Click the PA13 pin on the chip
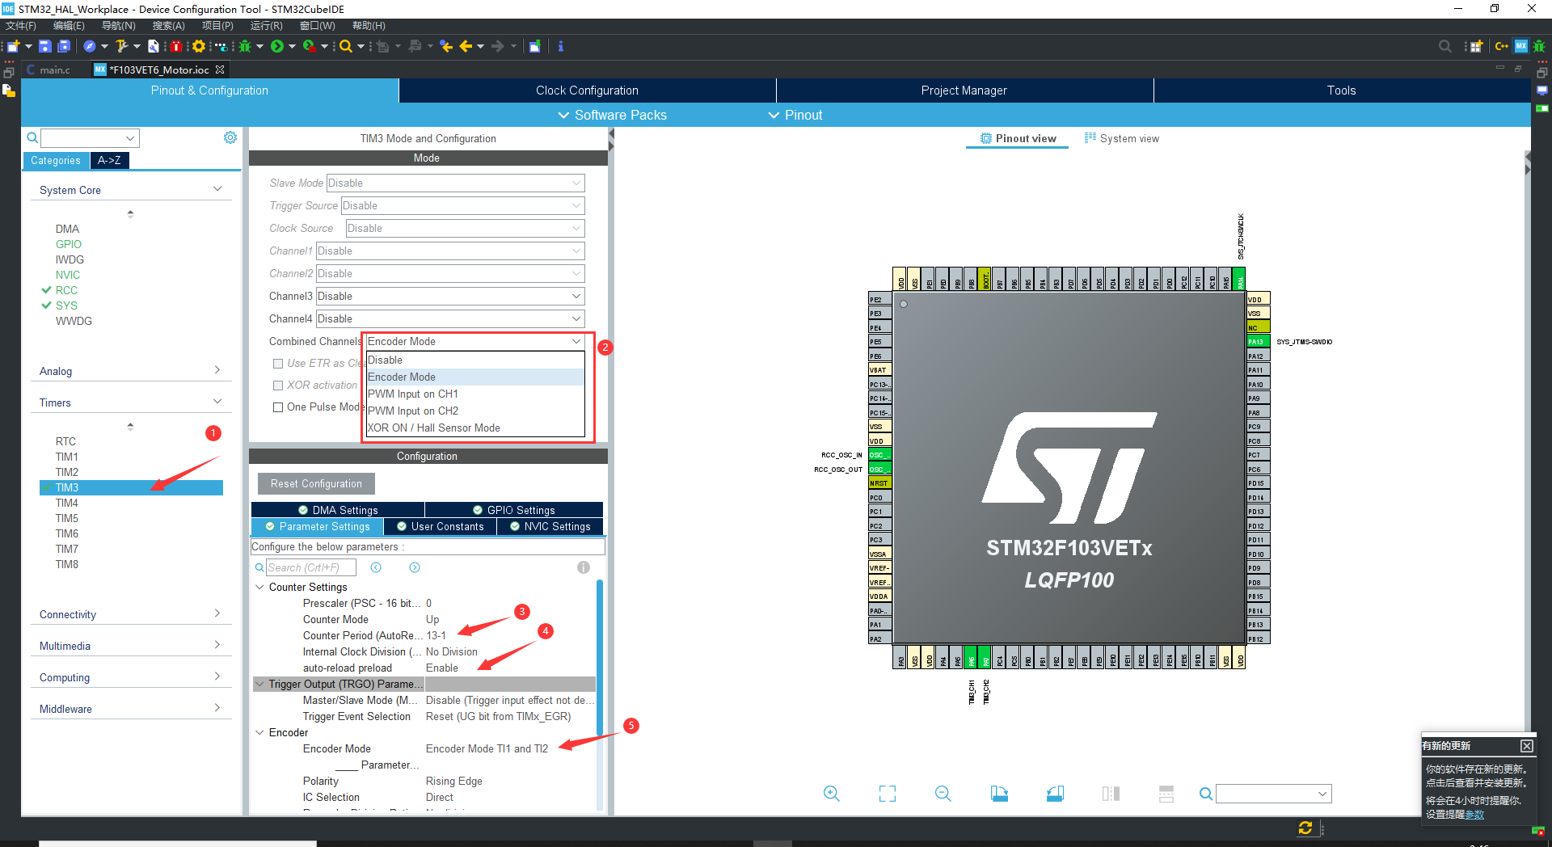This screenshot has height=847, width=1552. [1258, 342]
